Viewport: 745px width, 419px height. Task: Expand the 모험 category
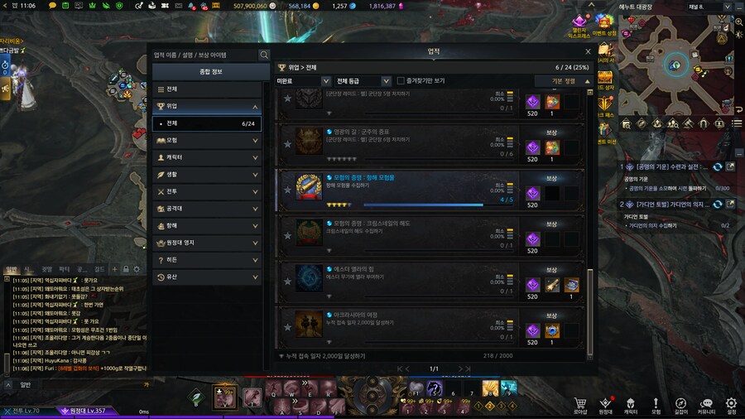point(207,141)
